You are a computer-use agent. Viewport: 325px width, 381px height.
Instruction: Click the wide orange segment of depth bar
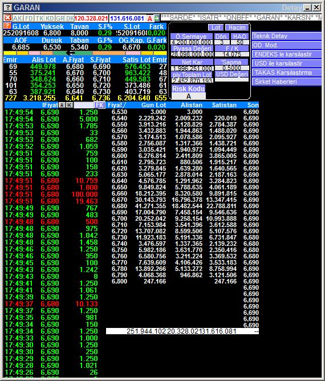(109, 53)
